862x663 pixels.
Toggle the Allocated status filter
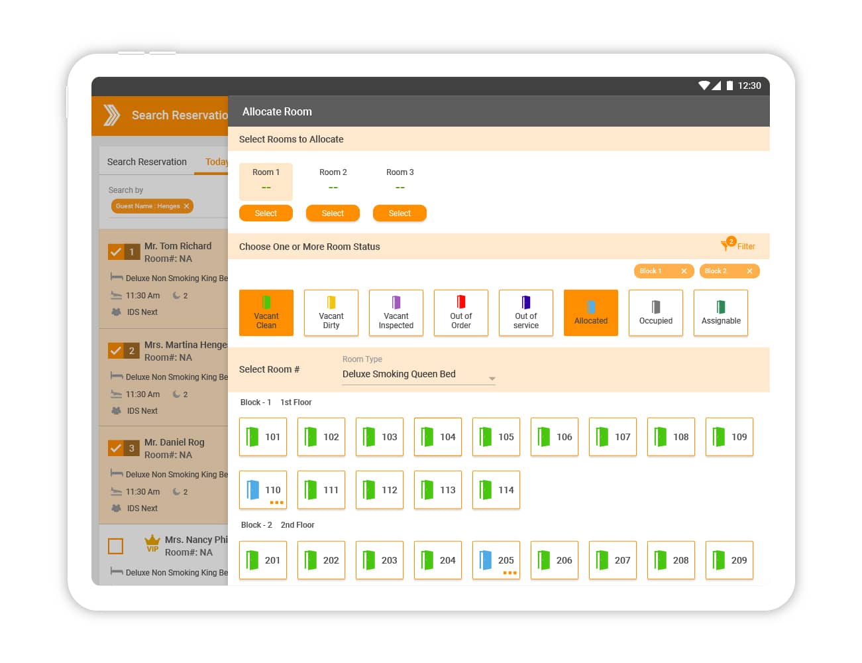[x=591, y=313]
